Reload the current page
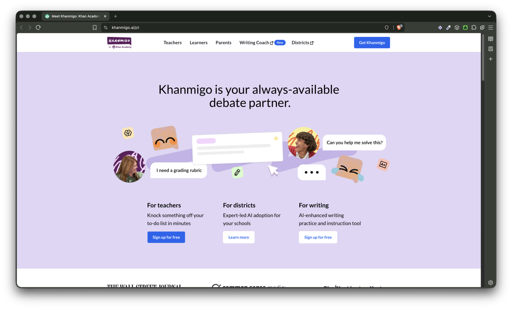Image resolution: width=512 pixels, height=309 pixels. (38, 27)
